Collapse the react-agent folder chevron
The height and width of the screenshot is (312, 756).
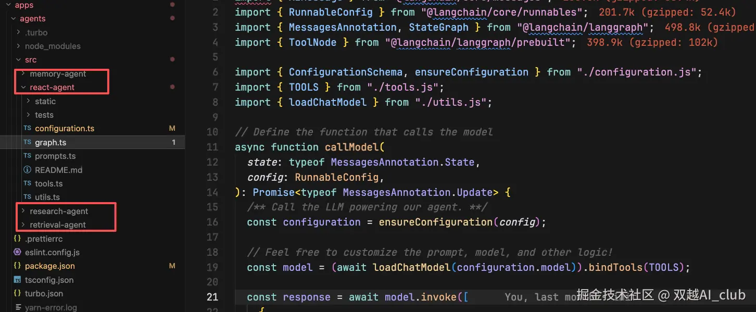point(23,87)
